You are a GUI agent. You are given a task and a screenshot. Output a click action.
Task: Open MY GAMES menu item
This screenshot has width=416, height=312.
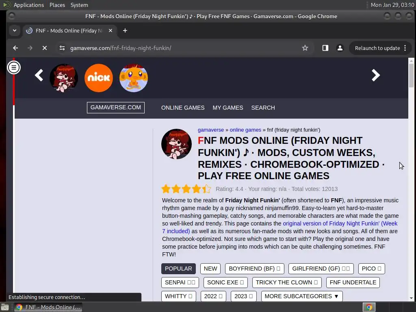pos(228,108)
